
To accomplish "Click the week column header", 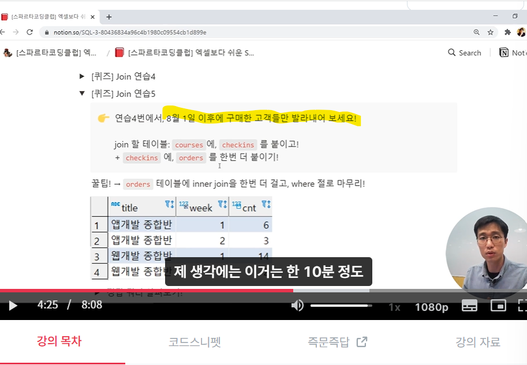I will point(203,207).
